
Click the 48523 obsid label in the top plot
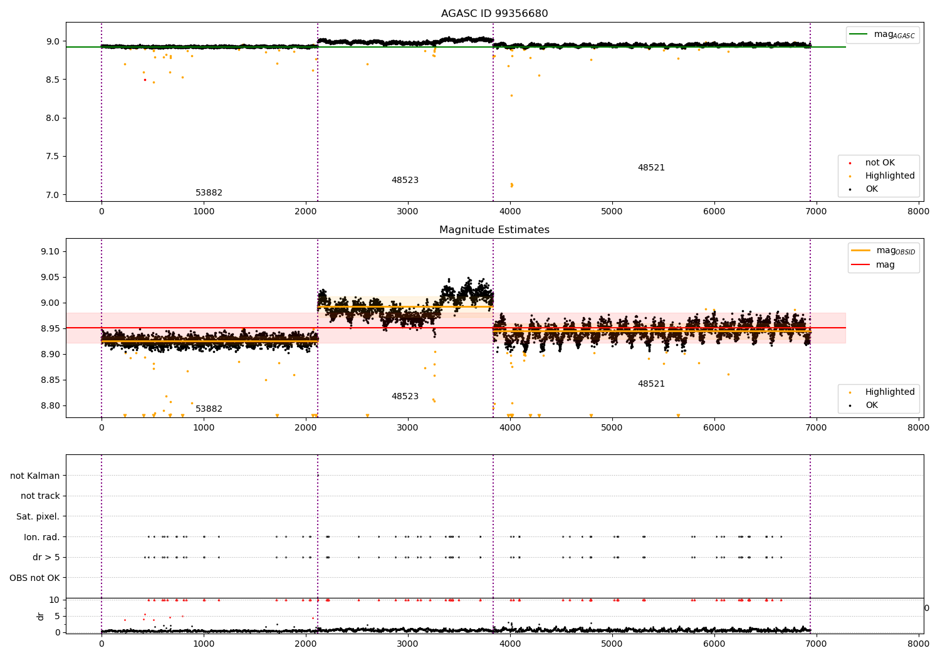405,180
